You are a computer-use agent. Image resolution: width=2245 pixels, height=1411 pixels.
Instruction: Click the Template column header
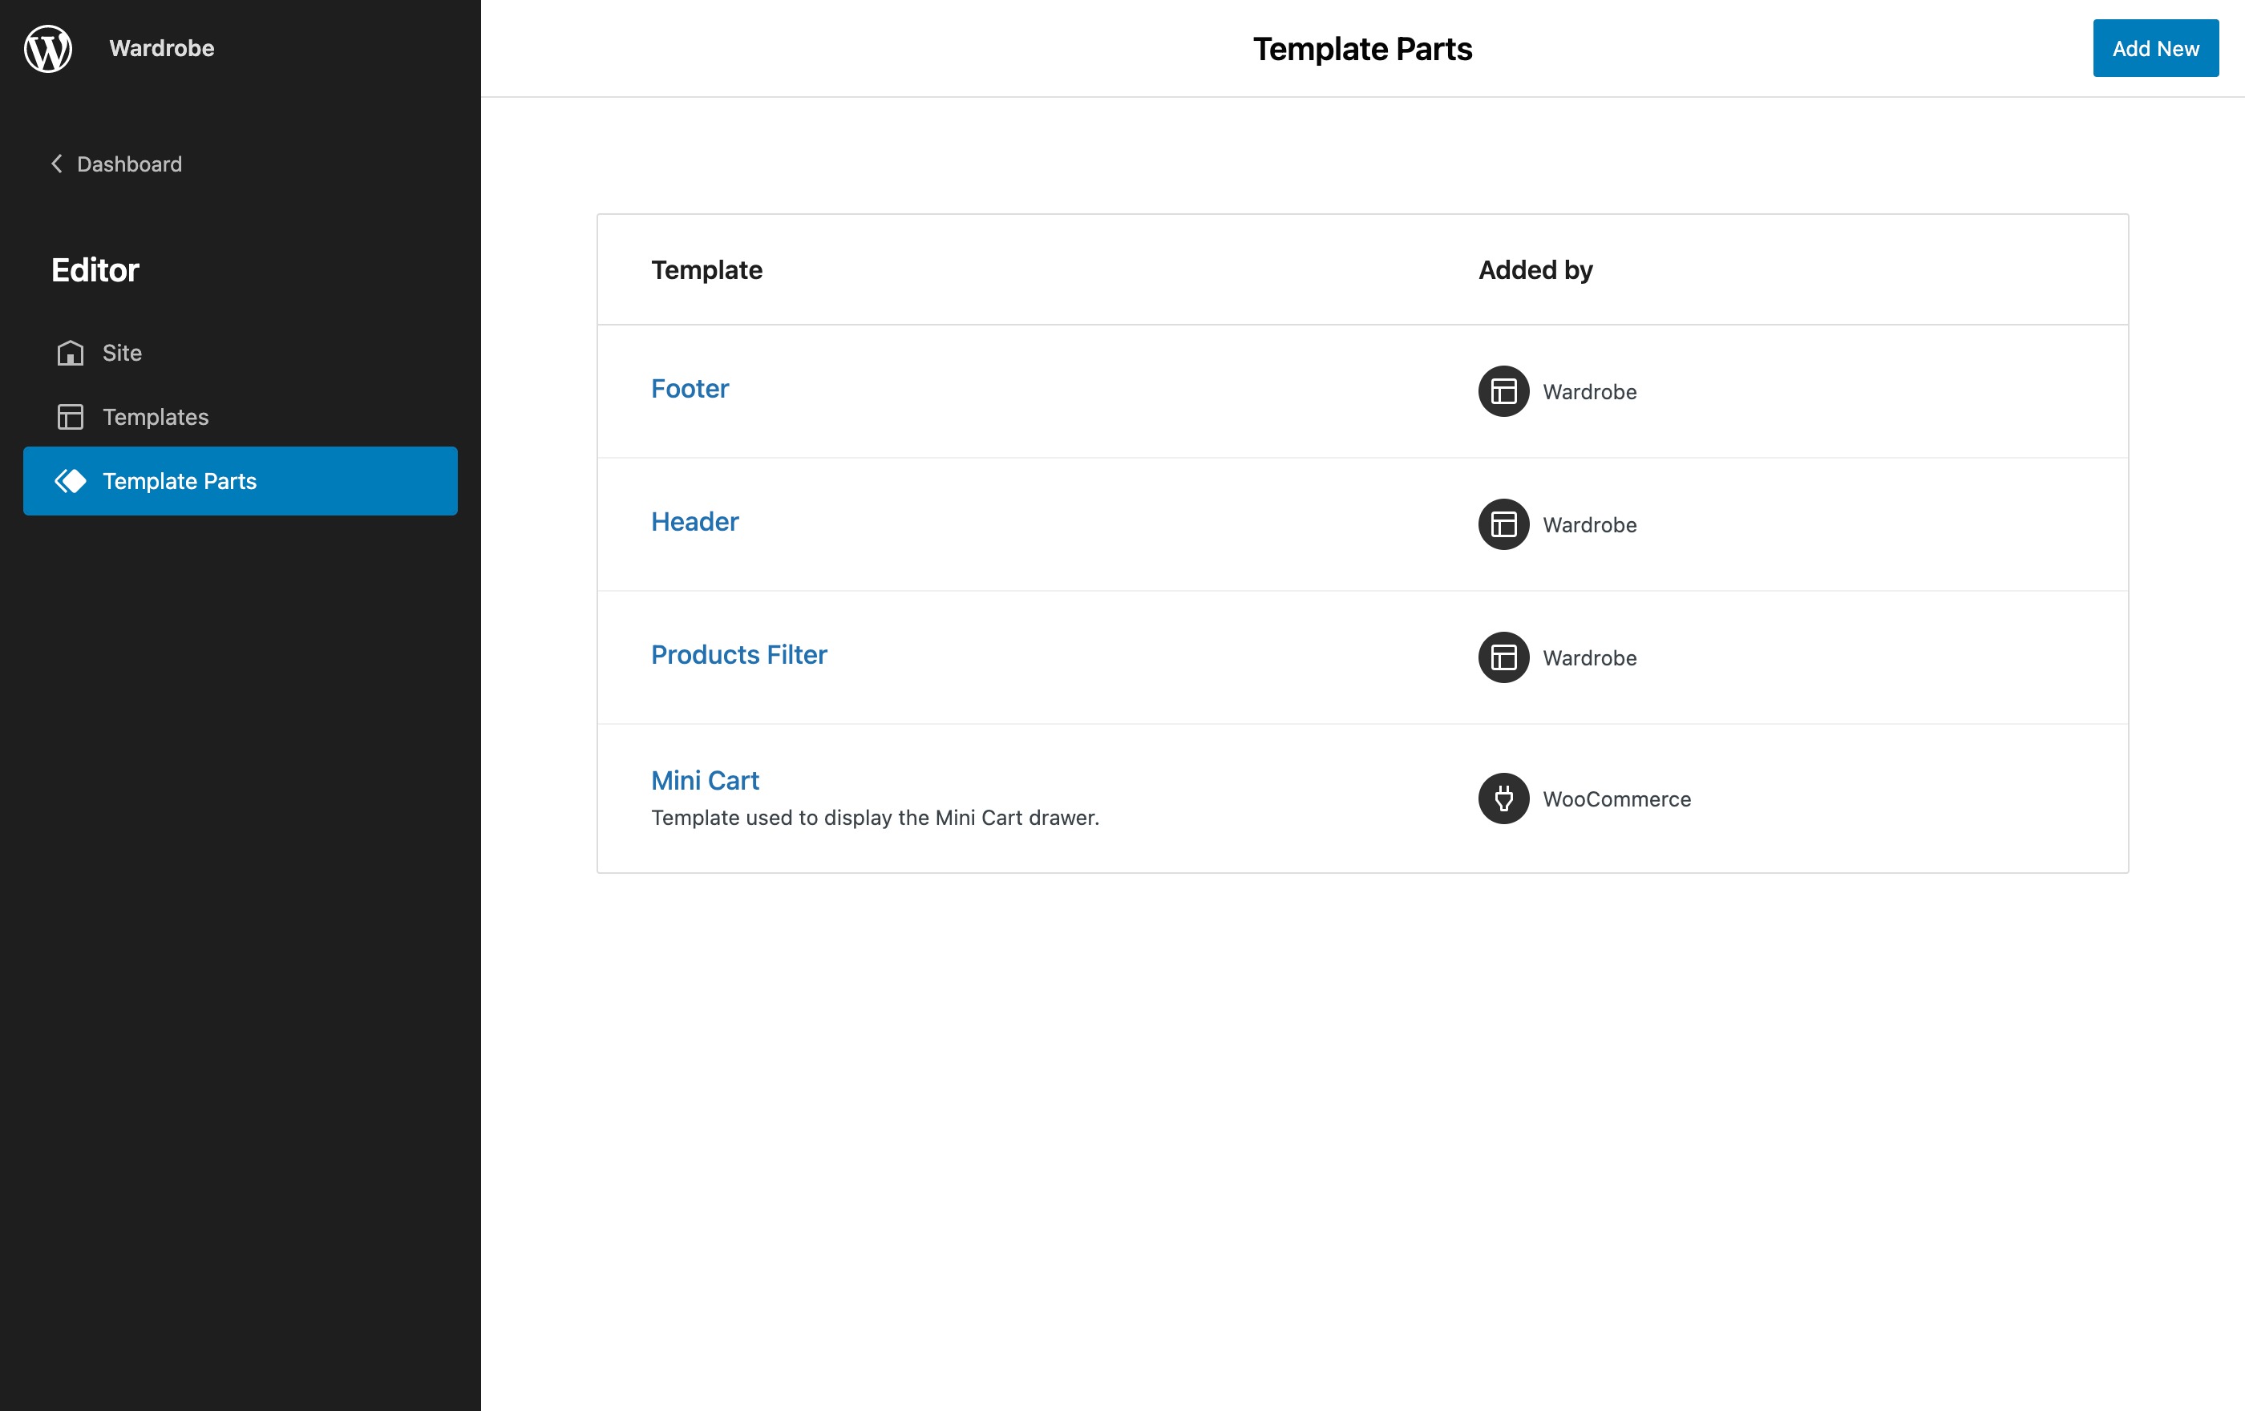click(x=706, y=269)
